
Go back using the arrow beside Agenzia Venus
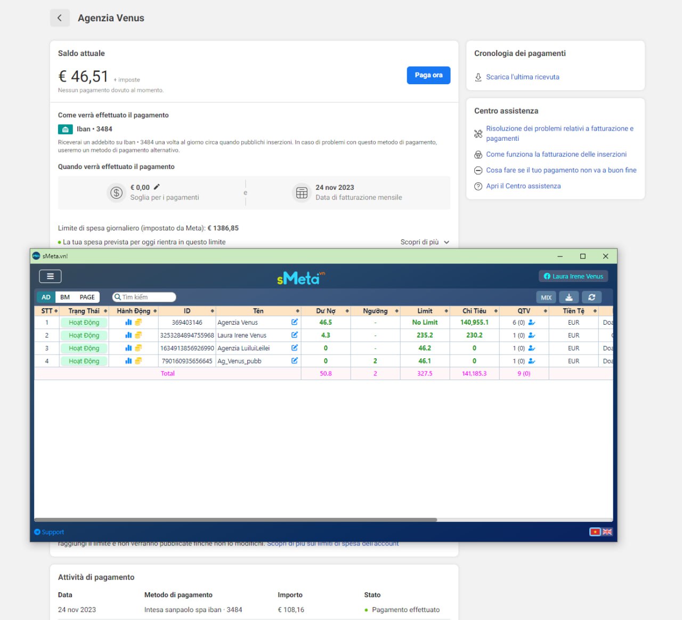(x=60, y=18)
